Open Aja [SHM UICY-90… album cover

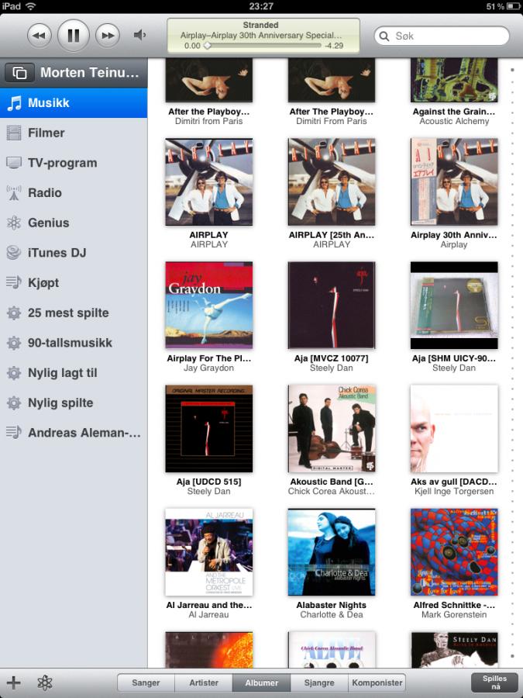pyautogui.click(x=454, y=305)
